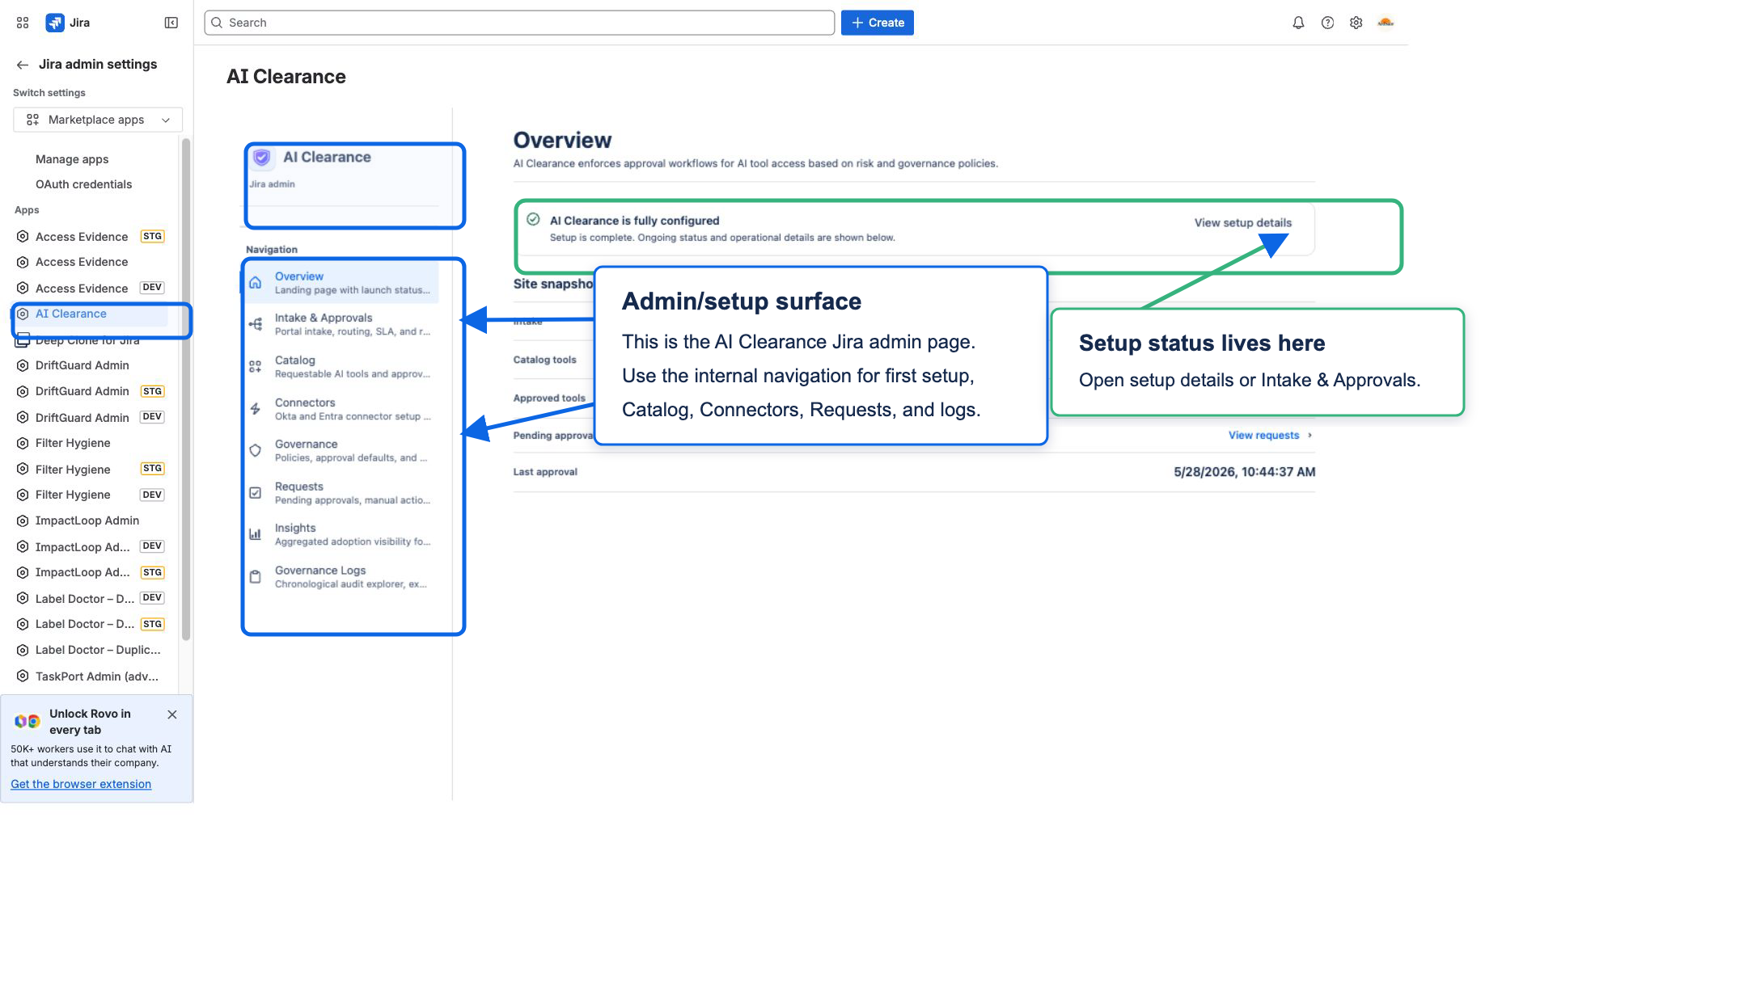Click the Insights bar chart icon
Screen dimensions: 1760x1003
256,534
